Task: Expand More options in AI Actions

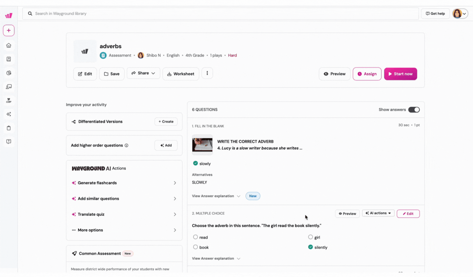Action: tap(124, 230)
